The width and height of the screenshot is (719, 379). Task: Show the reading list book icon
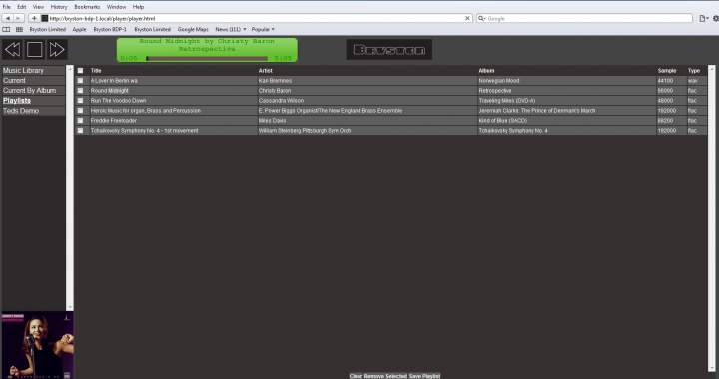tap(6, 29)
